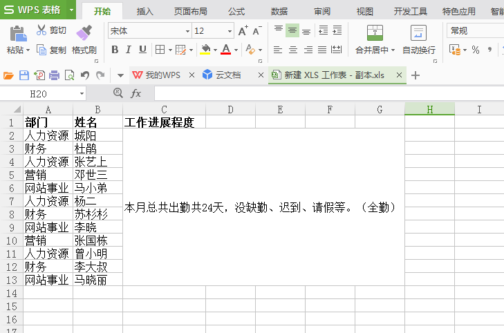This screenshot has width=504, height=333.
Task: Toggle center text horizontally
Action: (x=293, y=50)
